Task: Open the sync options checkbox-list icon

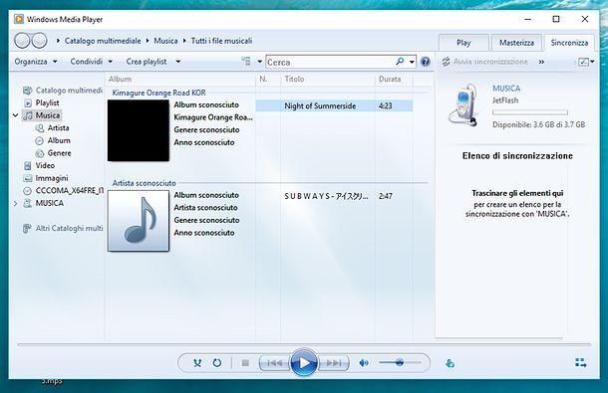Action: [583, 62]
